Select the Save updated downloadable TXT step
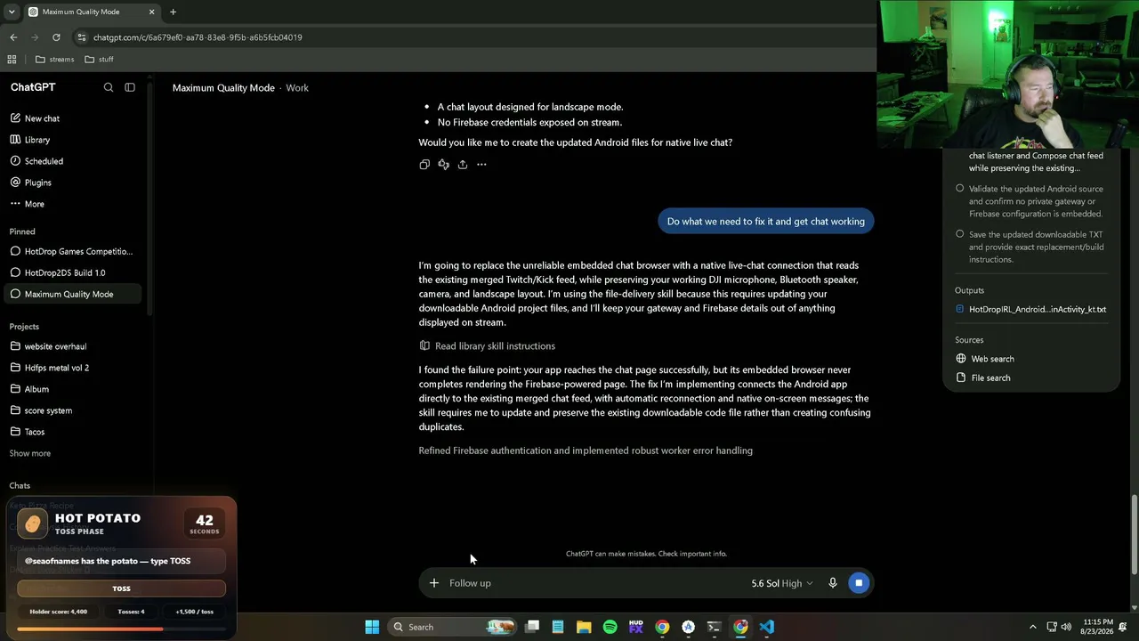 [1030, 247]
